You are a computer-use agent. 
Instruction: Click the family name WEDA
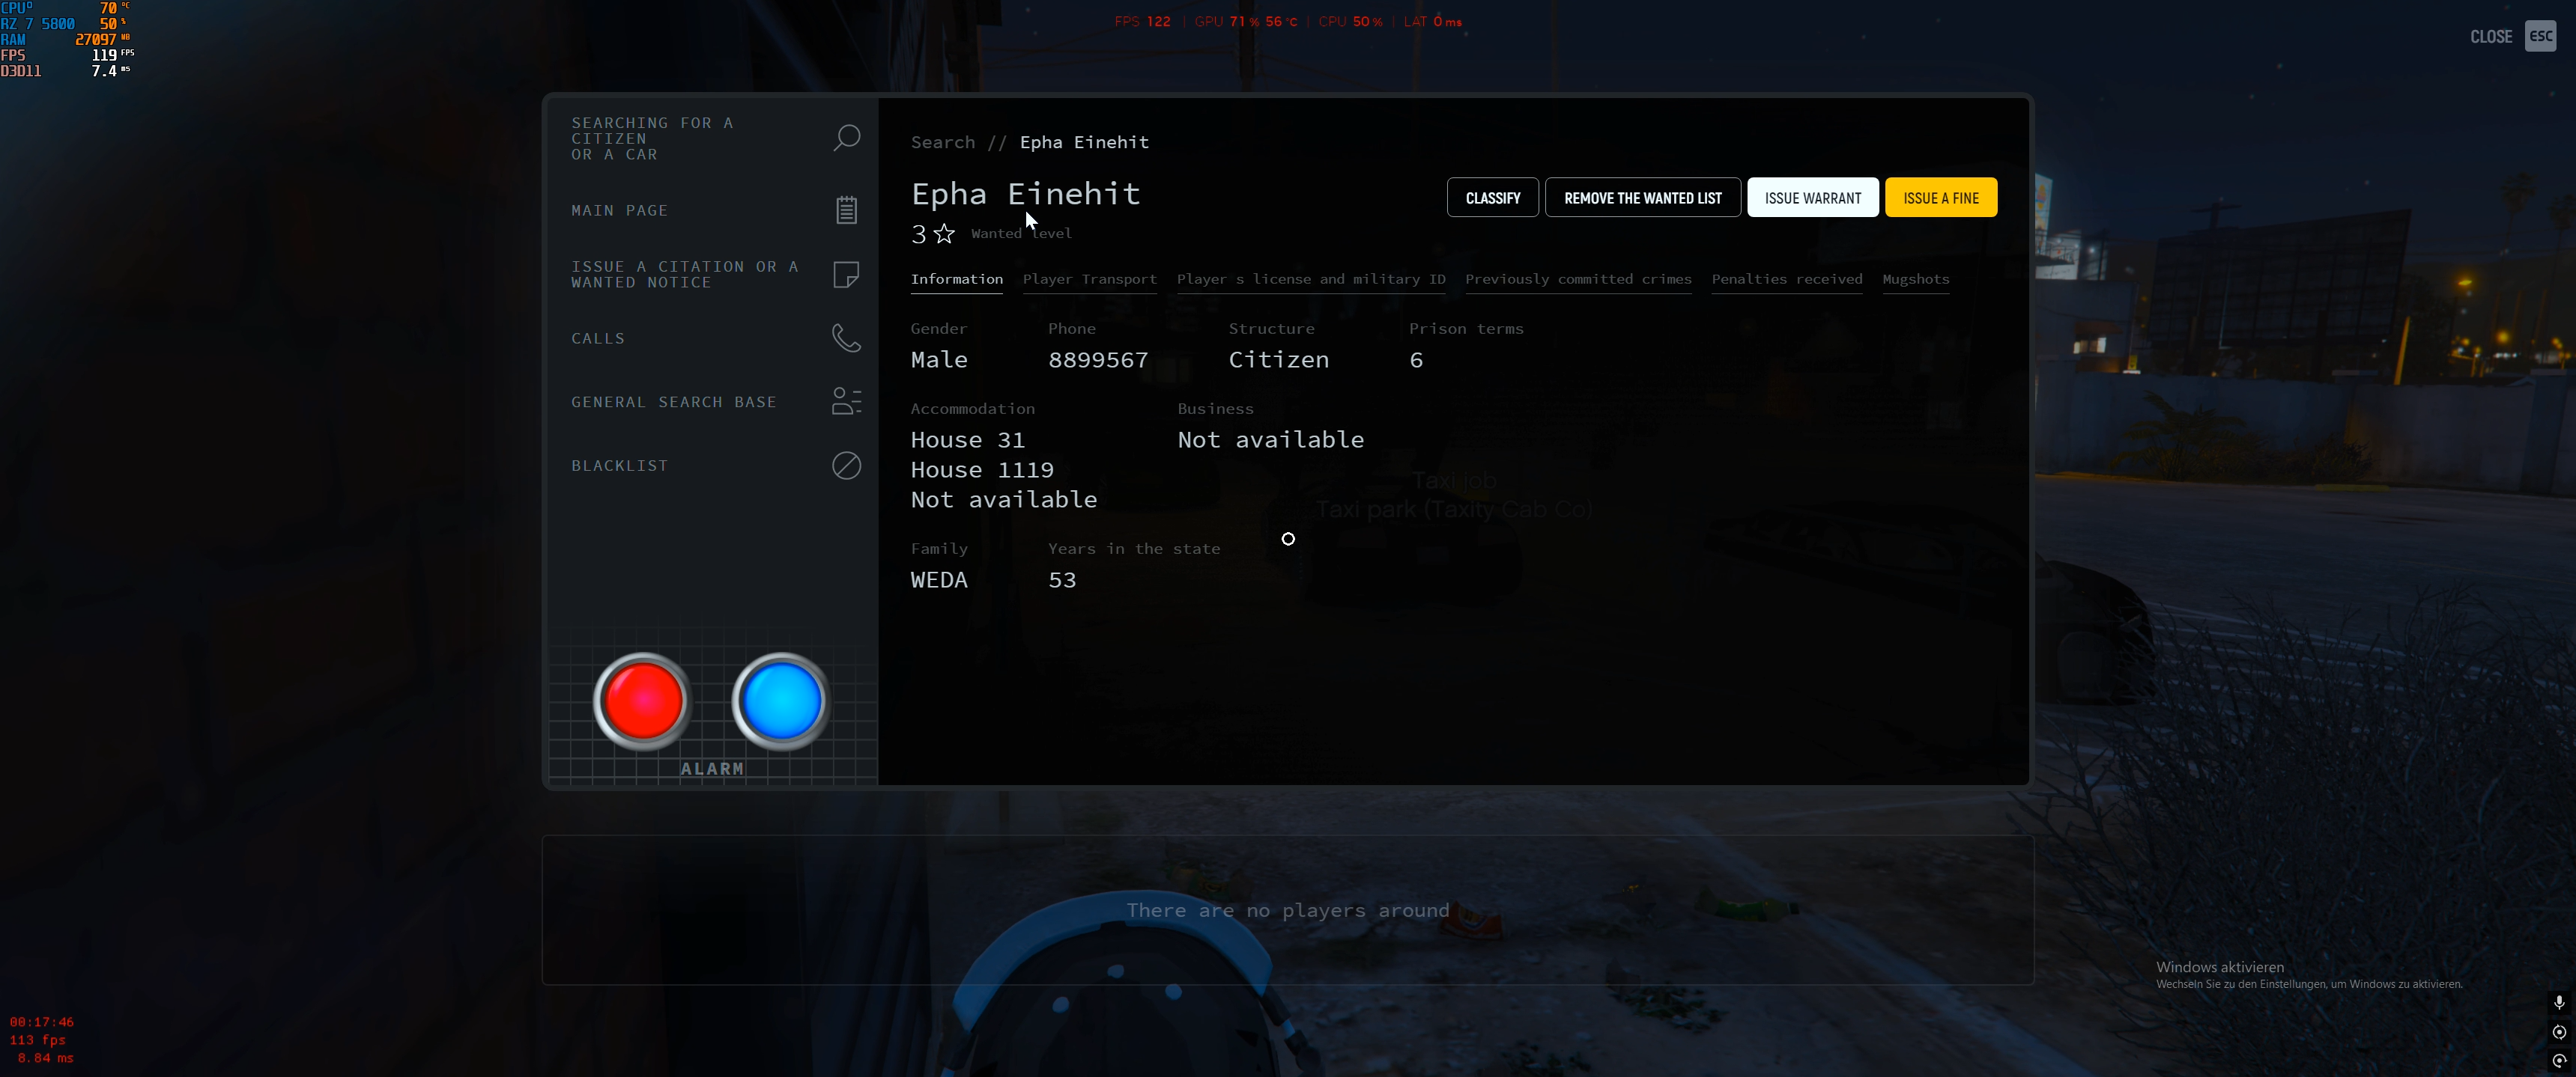click(x=938, y=581)
